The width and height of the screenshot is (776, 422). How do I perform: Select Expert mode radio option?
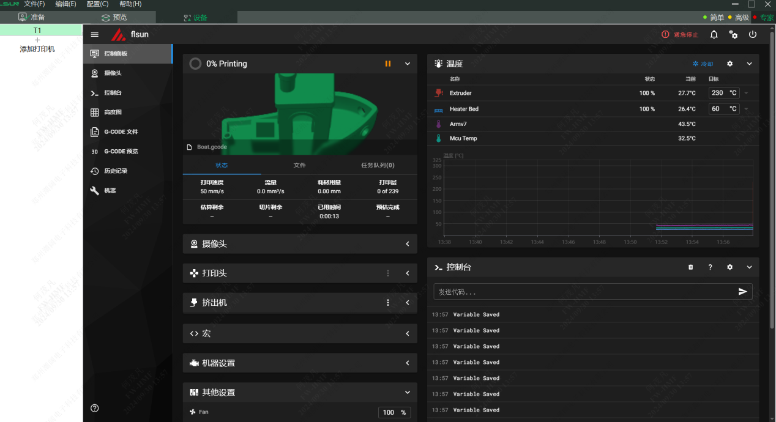tap(763, 18)
